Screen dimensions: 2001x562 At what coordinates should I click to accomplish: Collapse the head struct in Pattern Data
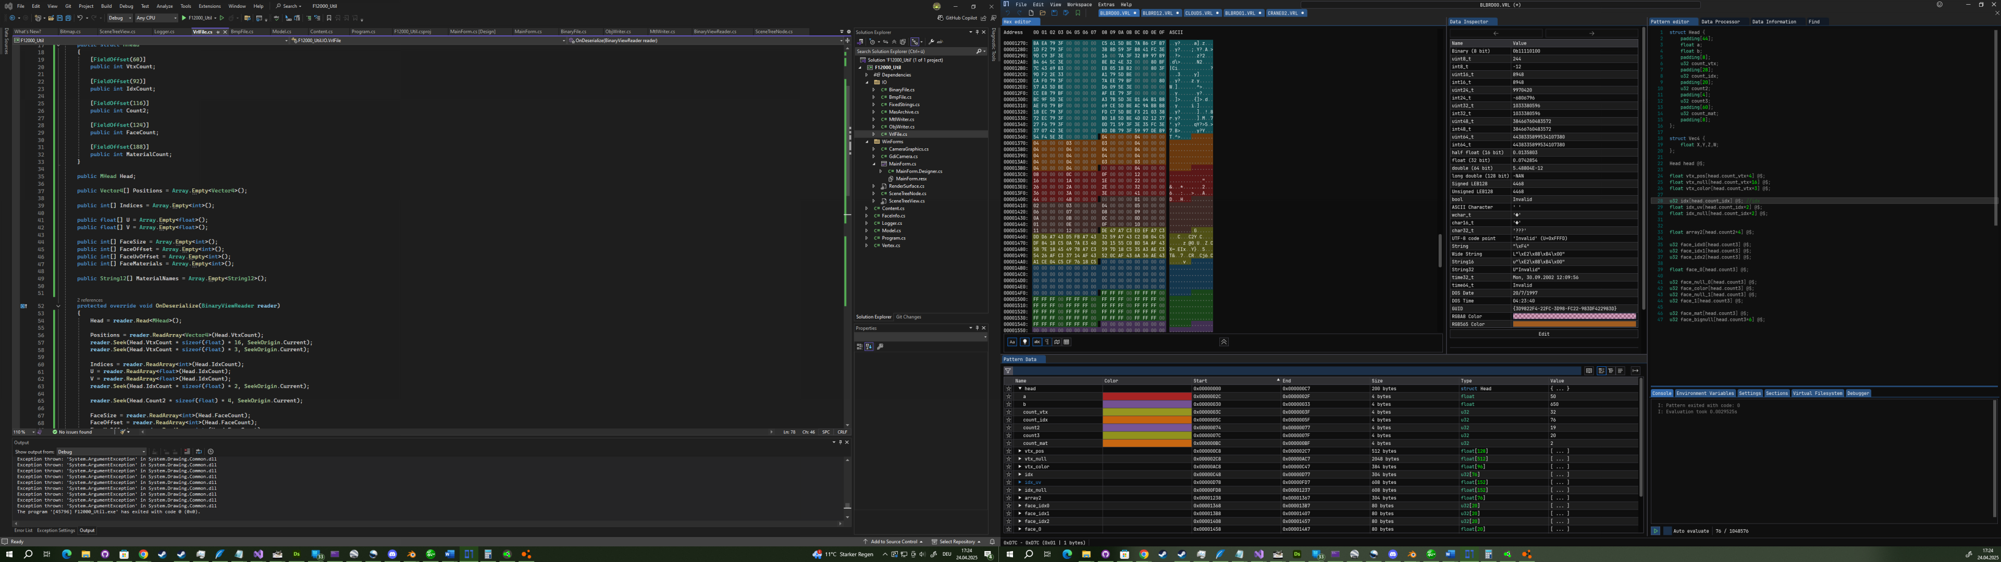click(x=1020, y=389)
